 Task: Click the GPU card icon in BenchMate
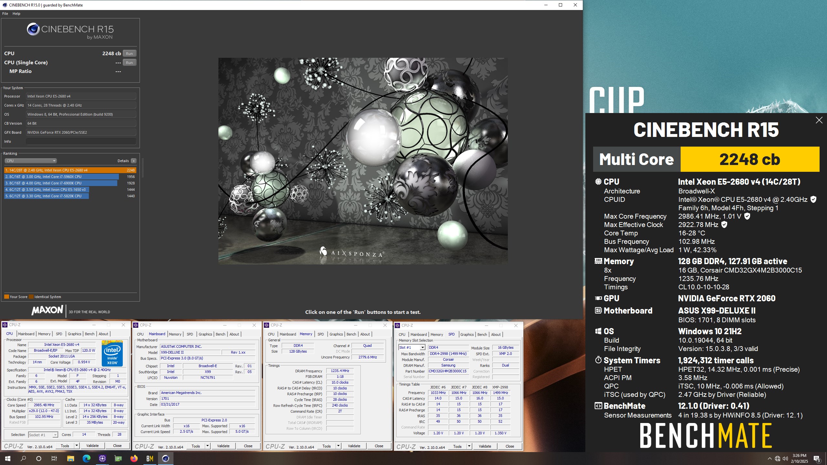tap(598, 298)
